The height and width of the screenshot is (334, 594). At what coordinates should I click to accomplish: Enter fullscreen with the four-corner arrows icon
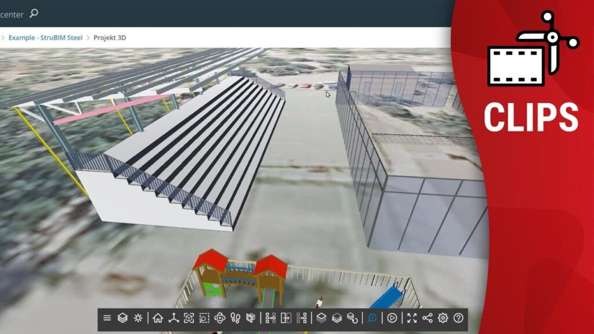(x=412, y=318)
